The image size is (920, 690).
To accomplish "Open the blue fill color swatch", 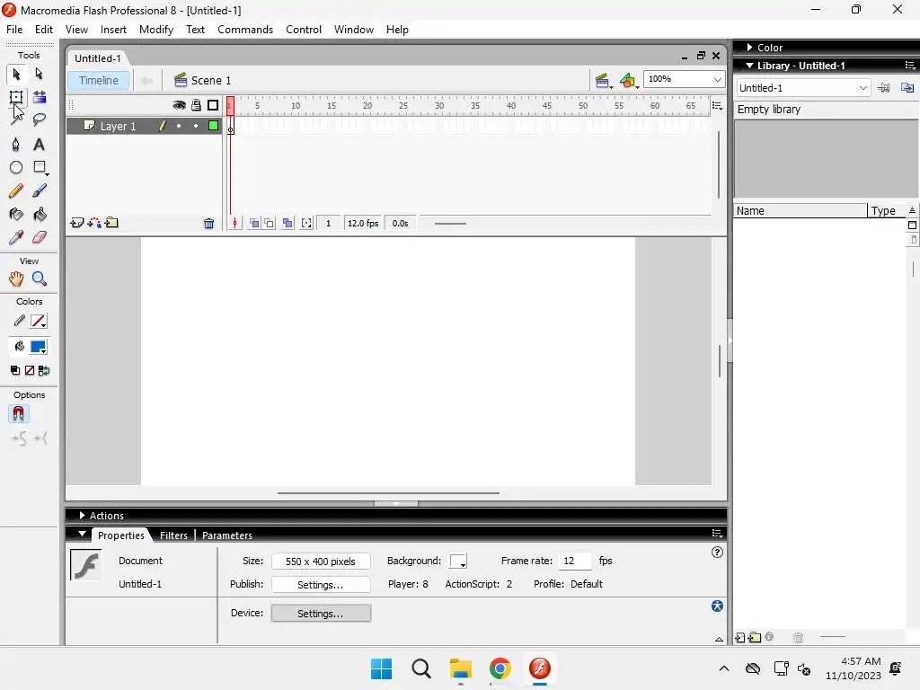I will pyautogui.click(x=39, y=347).
